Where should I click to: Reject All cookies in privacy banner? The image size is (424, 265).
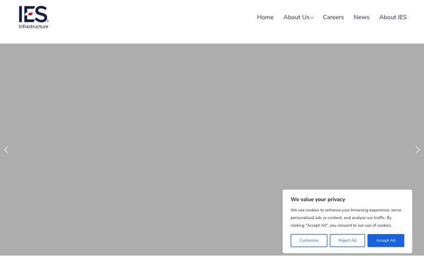tap(347, 240)
